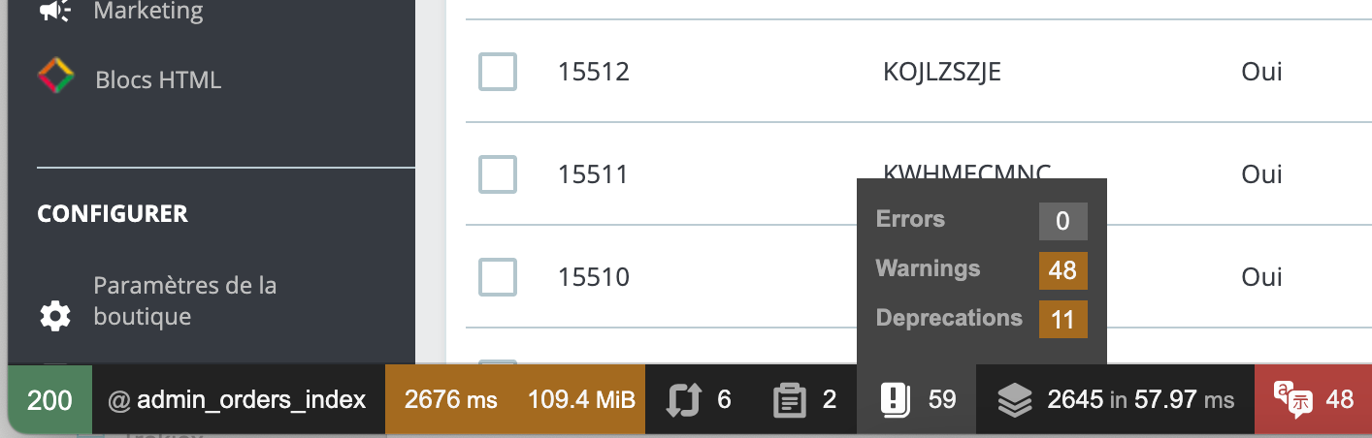The image size is (1372, 438).
Task: Open the 109.4 MiB memory panel
Action: (580, 399)
